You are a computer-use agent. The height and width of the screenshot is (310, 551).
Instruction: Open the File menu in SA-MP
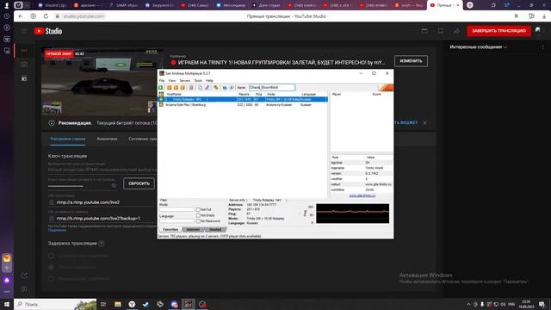[162, 81]
